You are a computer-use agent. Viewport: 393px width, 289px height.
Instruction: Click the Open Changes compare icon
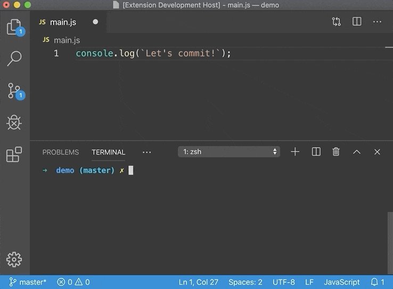(x=337, y=22)
